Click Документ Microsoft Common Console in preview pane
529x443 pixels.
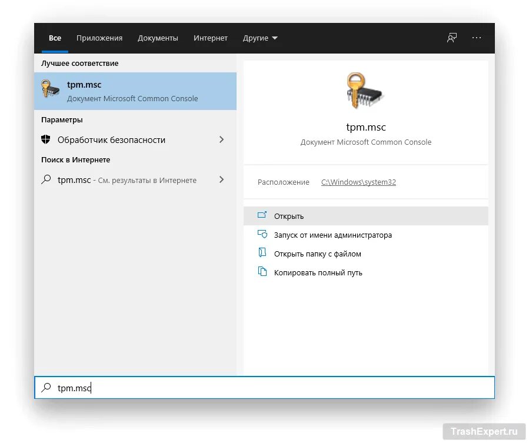(x=366, y=142)
